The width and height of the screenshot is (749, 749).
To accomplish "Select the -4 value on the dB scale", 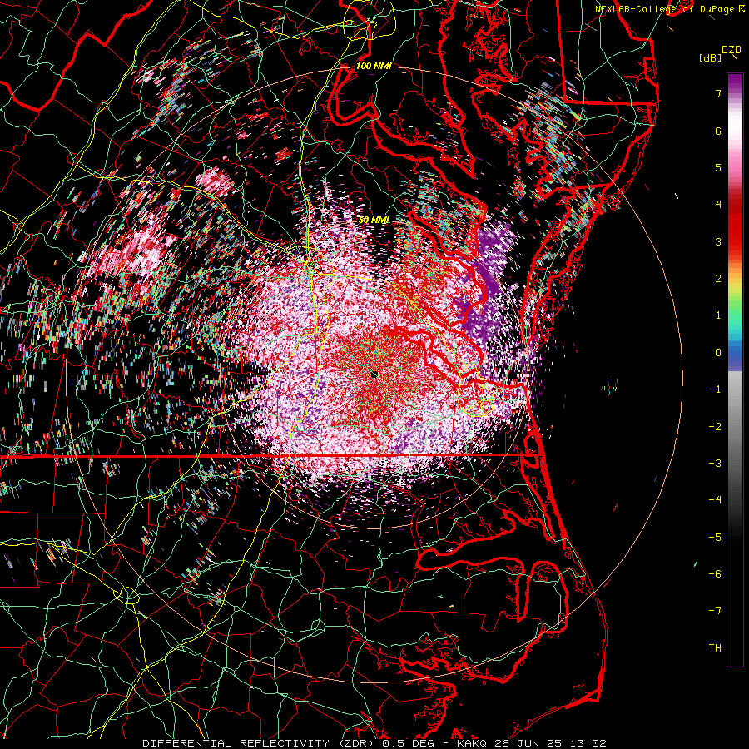I will (x=715, y=499).
